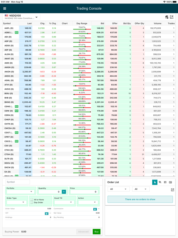Open the second All filter in Order List

(141, 189)
